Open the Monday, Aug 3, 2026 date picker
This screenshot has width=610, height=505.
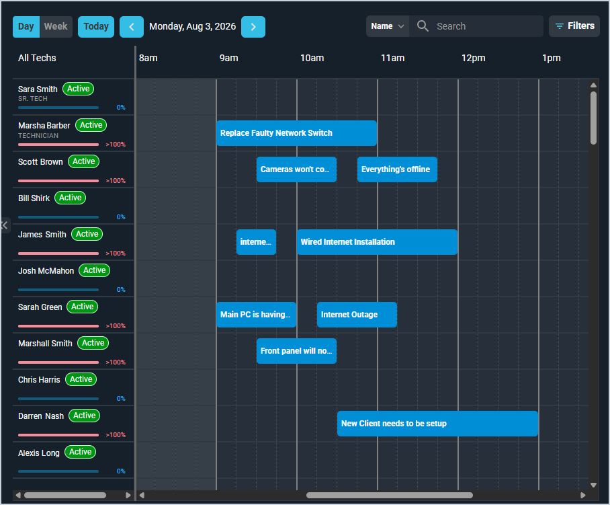click(193, 26)
